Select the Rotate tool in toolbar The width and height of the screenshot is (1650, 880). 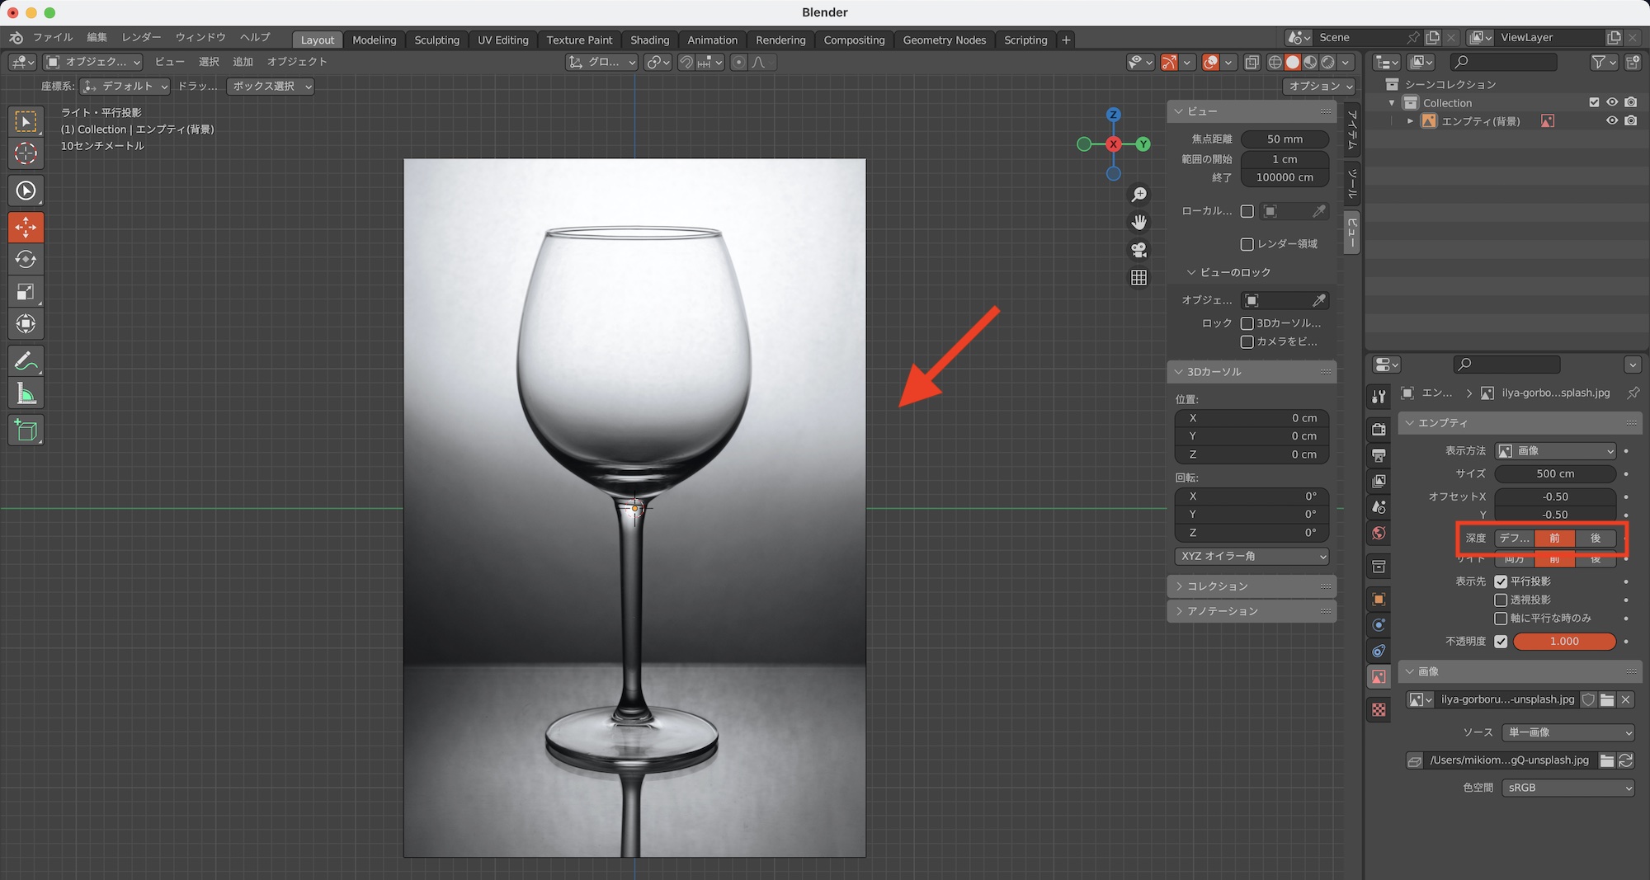click(26, 259)
